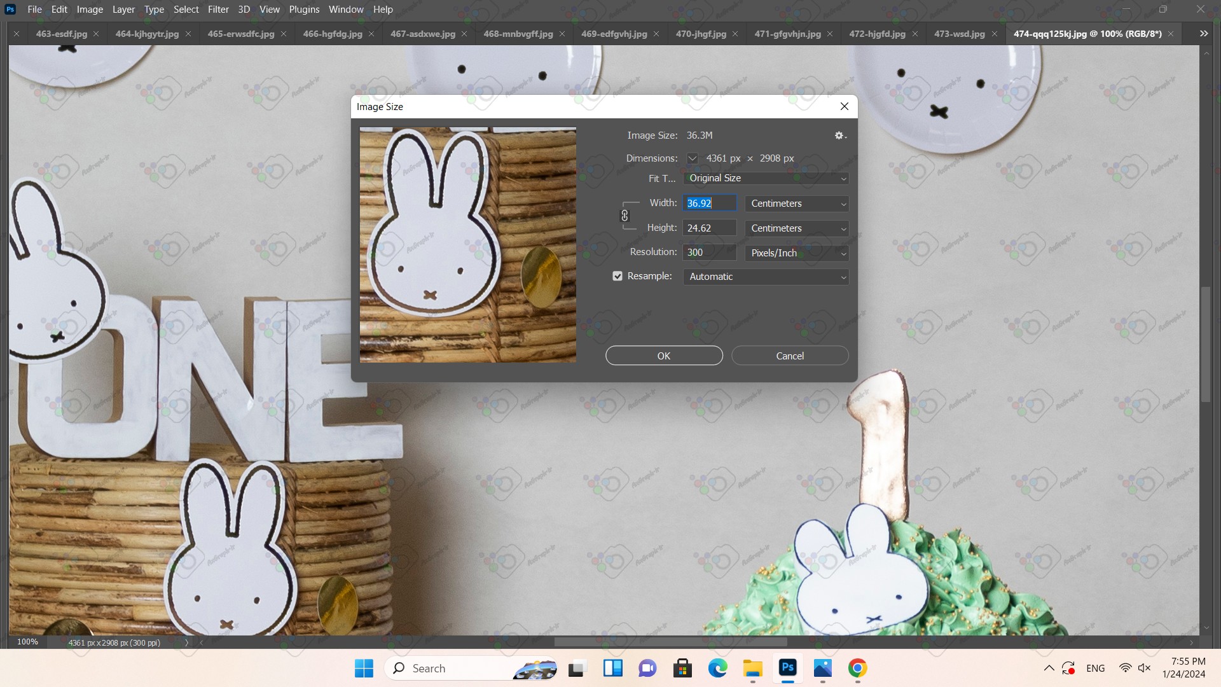The height and width of the screenshot is (687, 1221).
Task: Switch to the 463-esdf.jpg tab
Action: pos(62,34)
